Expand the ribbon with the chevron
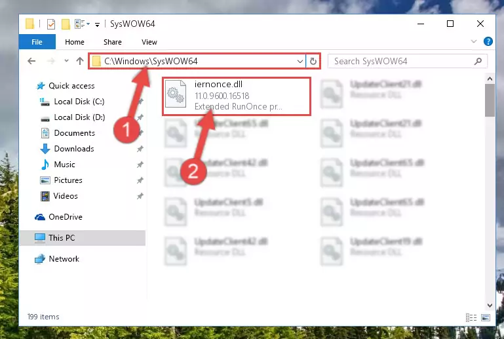 click(x=473, y=41)
